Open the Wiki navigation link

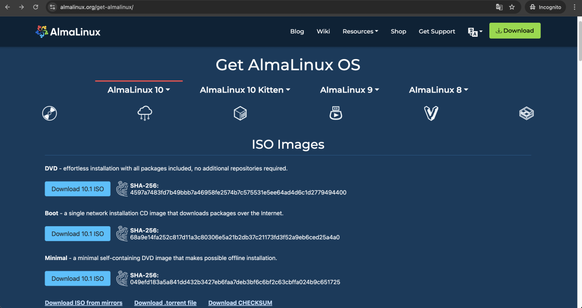(x=323, y=31)
